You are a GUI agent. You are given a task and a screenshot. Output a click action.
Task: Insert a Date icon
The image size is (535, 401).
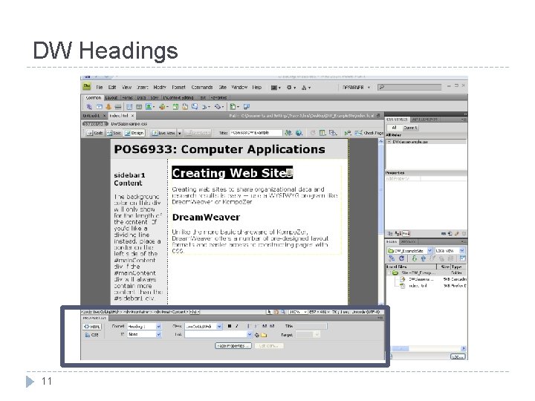pos(175,107)
